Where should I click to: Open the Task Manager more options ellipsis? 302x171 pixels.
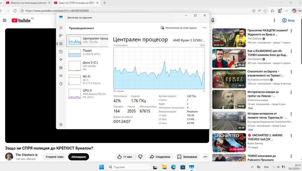coord(204,28)
